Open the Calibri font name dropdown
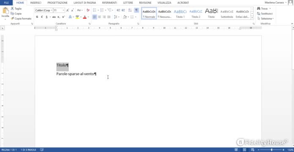 point(52,10)
